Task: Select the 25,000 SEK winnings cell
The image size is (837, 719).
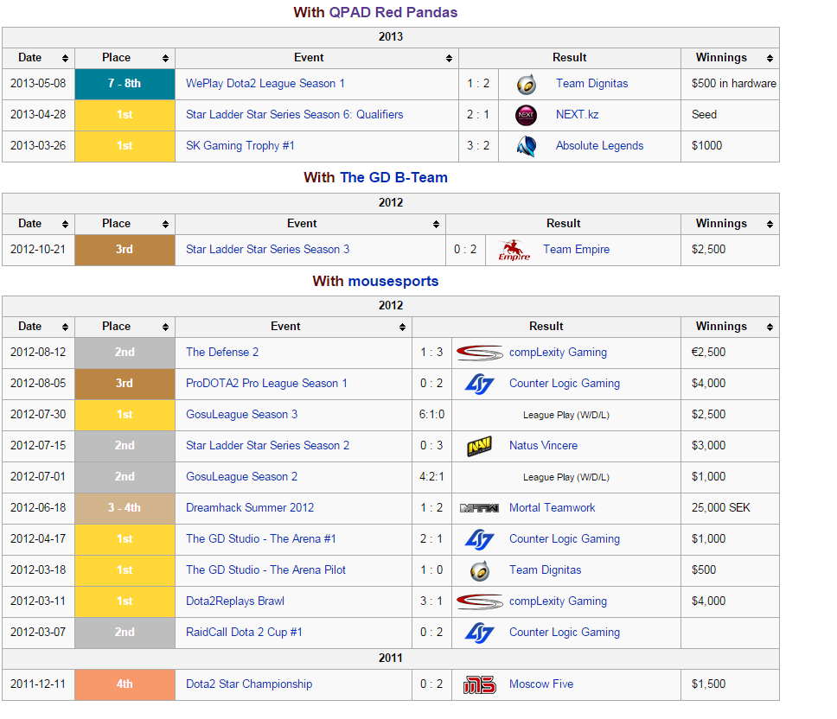Action: point(731,508)
